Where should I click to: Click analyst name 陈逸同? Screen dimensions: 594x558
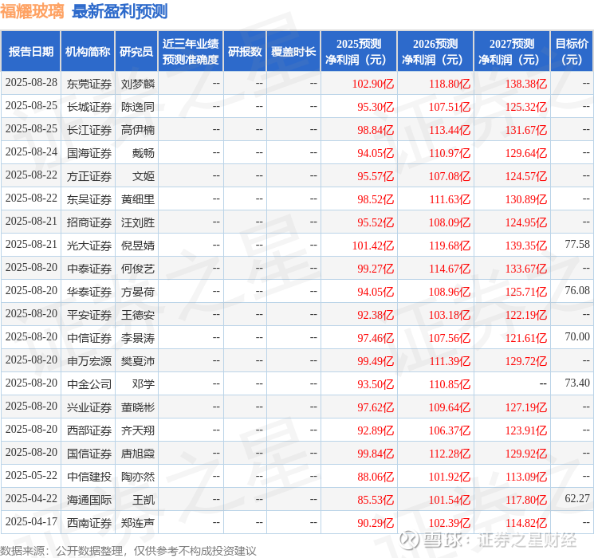pyautogui.click(x=138, y=107)
